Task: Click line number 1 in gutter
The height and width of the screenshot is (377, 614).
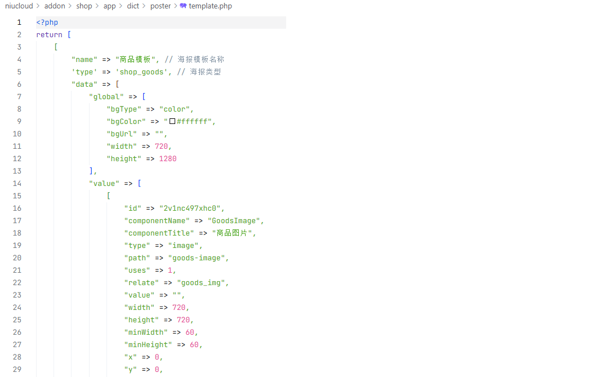Action: pyautogui.click(x=19, y=23)
